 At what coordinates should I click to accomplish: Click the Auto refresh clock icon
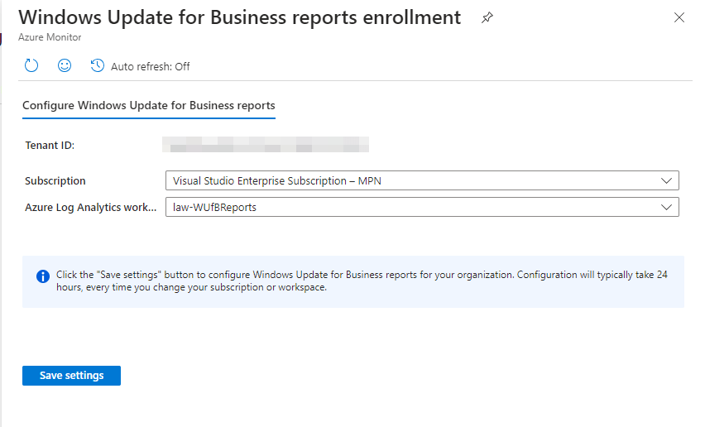(x=98, y=65)
